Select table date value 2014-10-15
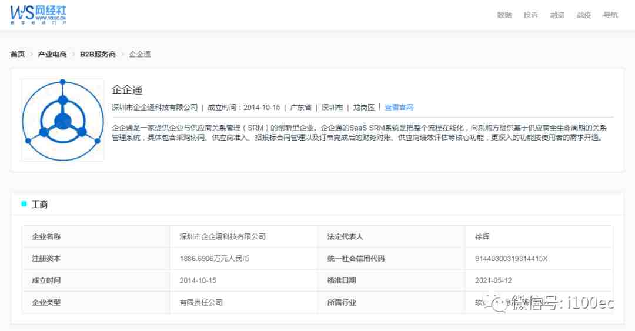This screenshot has height=331, width=635. click(x=198, y=280)
